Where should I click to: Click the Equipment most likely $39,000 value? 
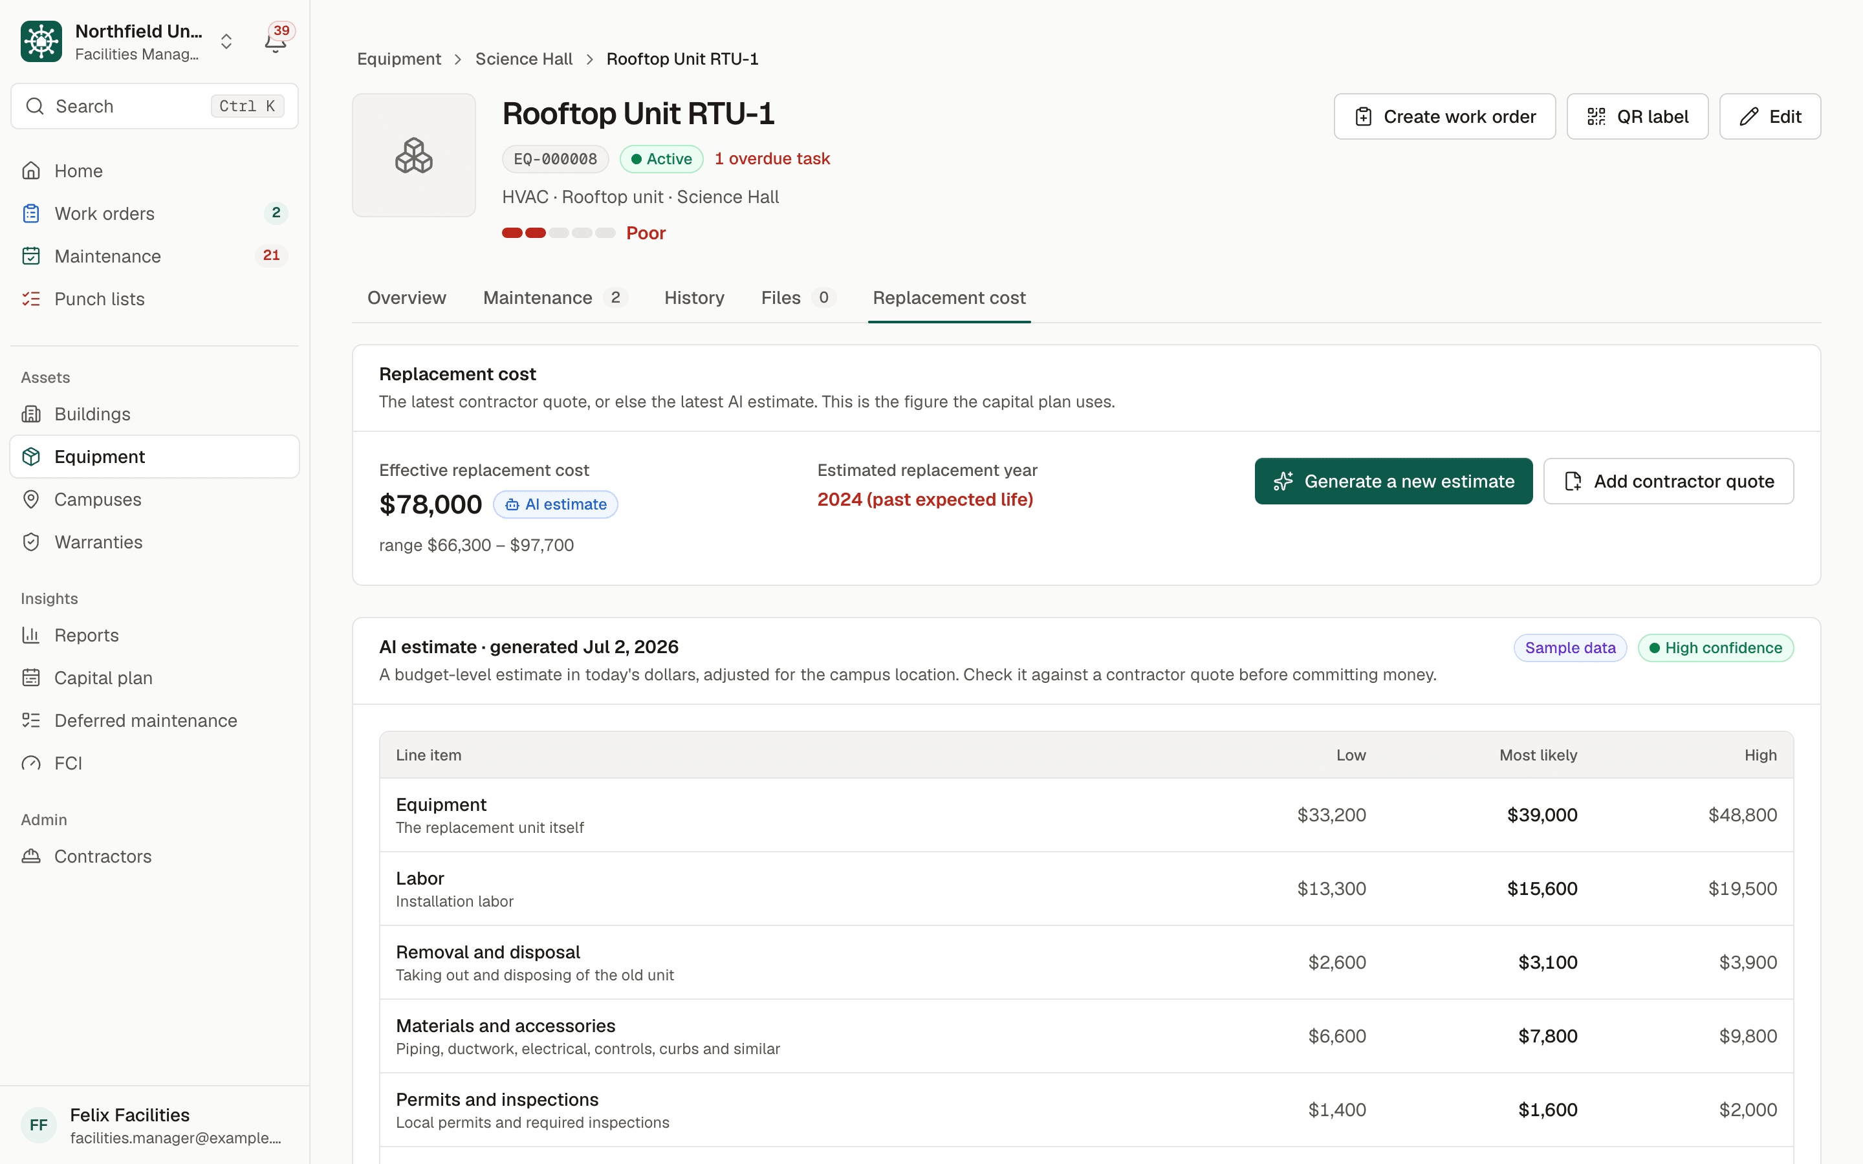click(1542, 815)
